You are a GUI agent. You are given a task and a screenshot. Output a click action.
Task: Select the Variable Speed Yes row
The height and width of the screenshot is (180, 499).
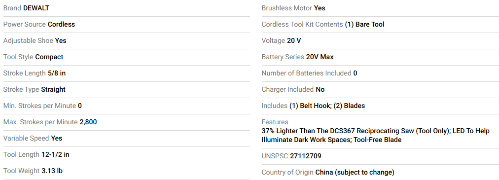[126, 139]
